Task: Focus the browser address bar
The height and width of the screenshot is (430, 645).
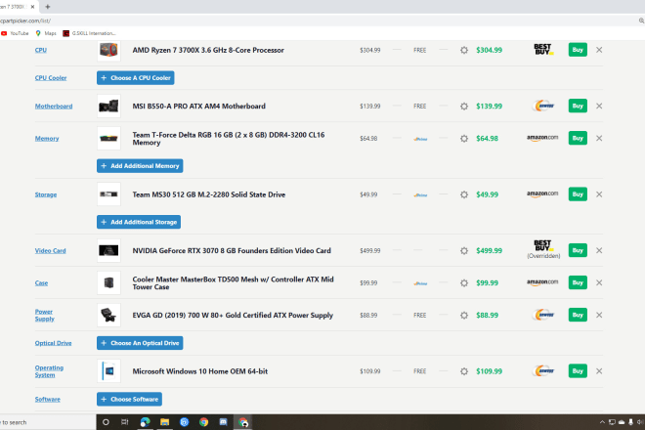Action: pyautogui.click(x=317, y=21)
